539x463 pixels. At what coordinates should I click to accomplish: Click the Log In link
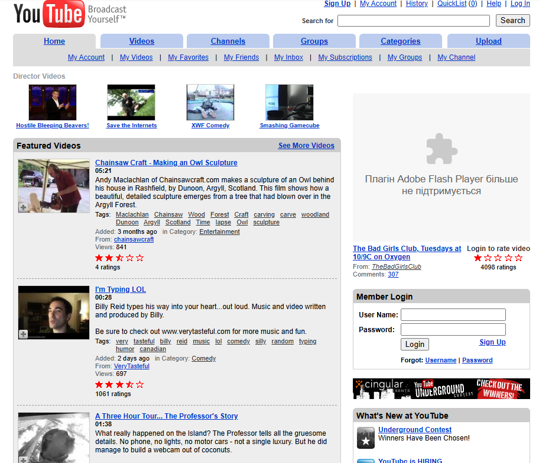pyautogui.click(x=520, y=4)
